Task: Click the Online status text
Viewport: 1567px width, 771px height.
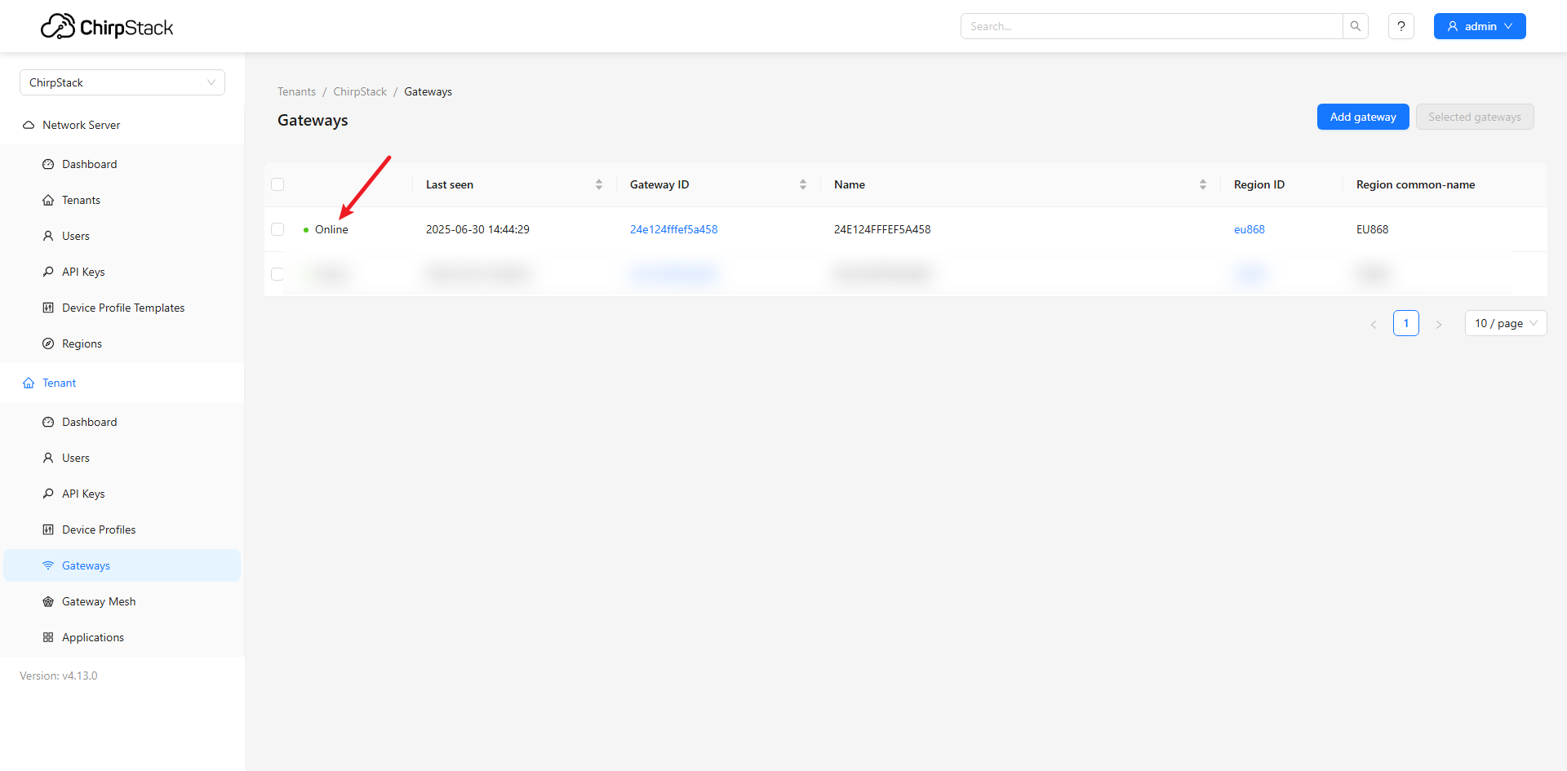Action: pos(331,229)
